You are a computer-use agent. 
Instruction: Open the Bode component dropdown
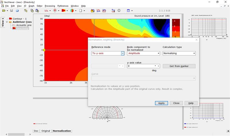158,53
